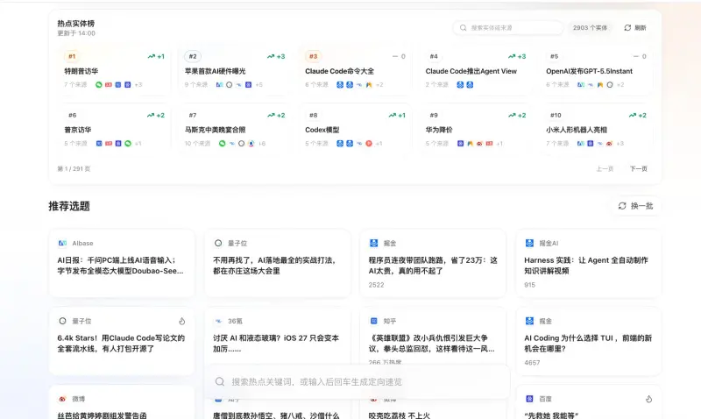Viewport: 701px width, 419px height.
Task: Open Claude Code推出Agent View entity
Action: [x=471, y=71]
